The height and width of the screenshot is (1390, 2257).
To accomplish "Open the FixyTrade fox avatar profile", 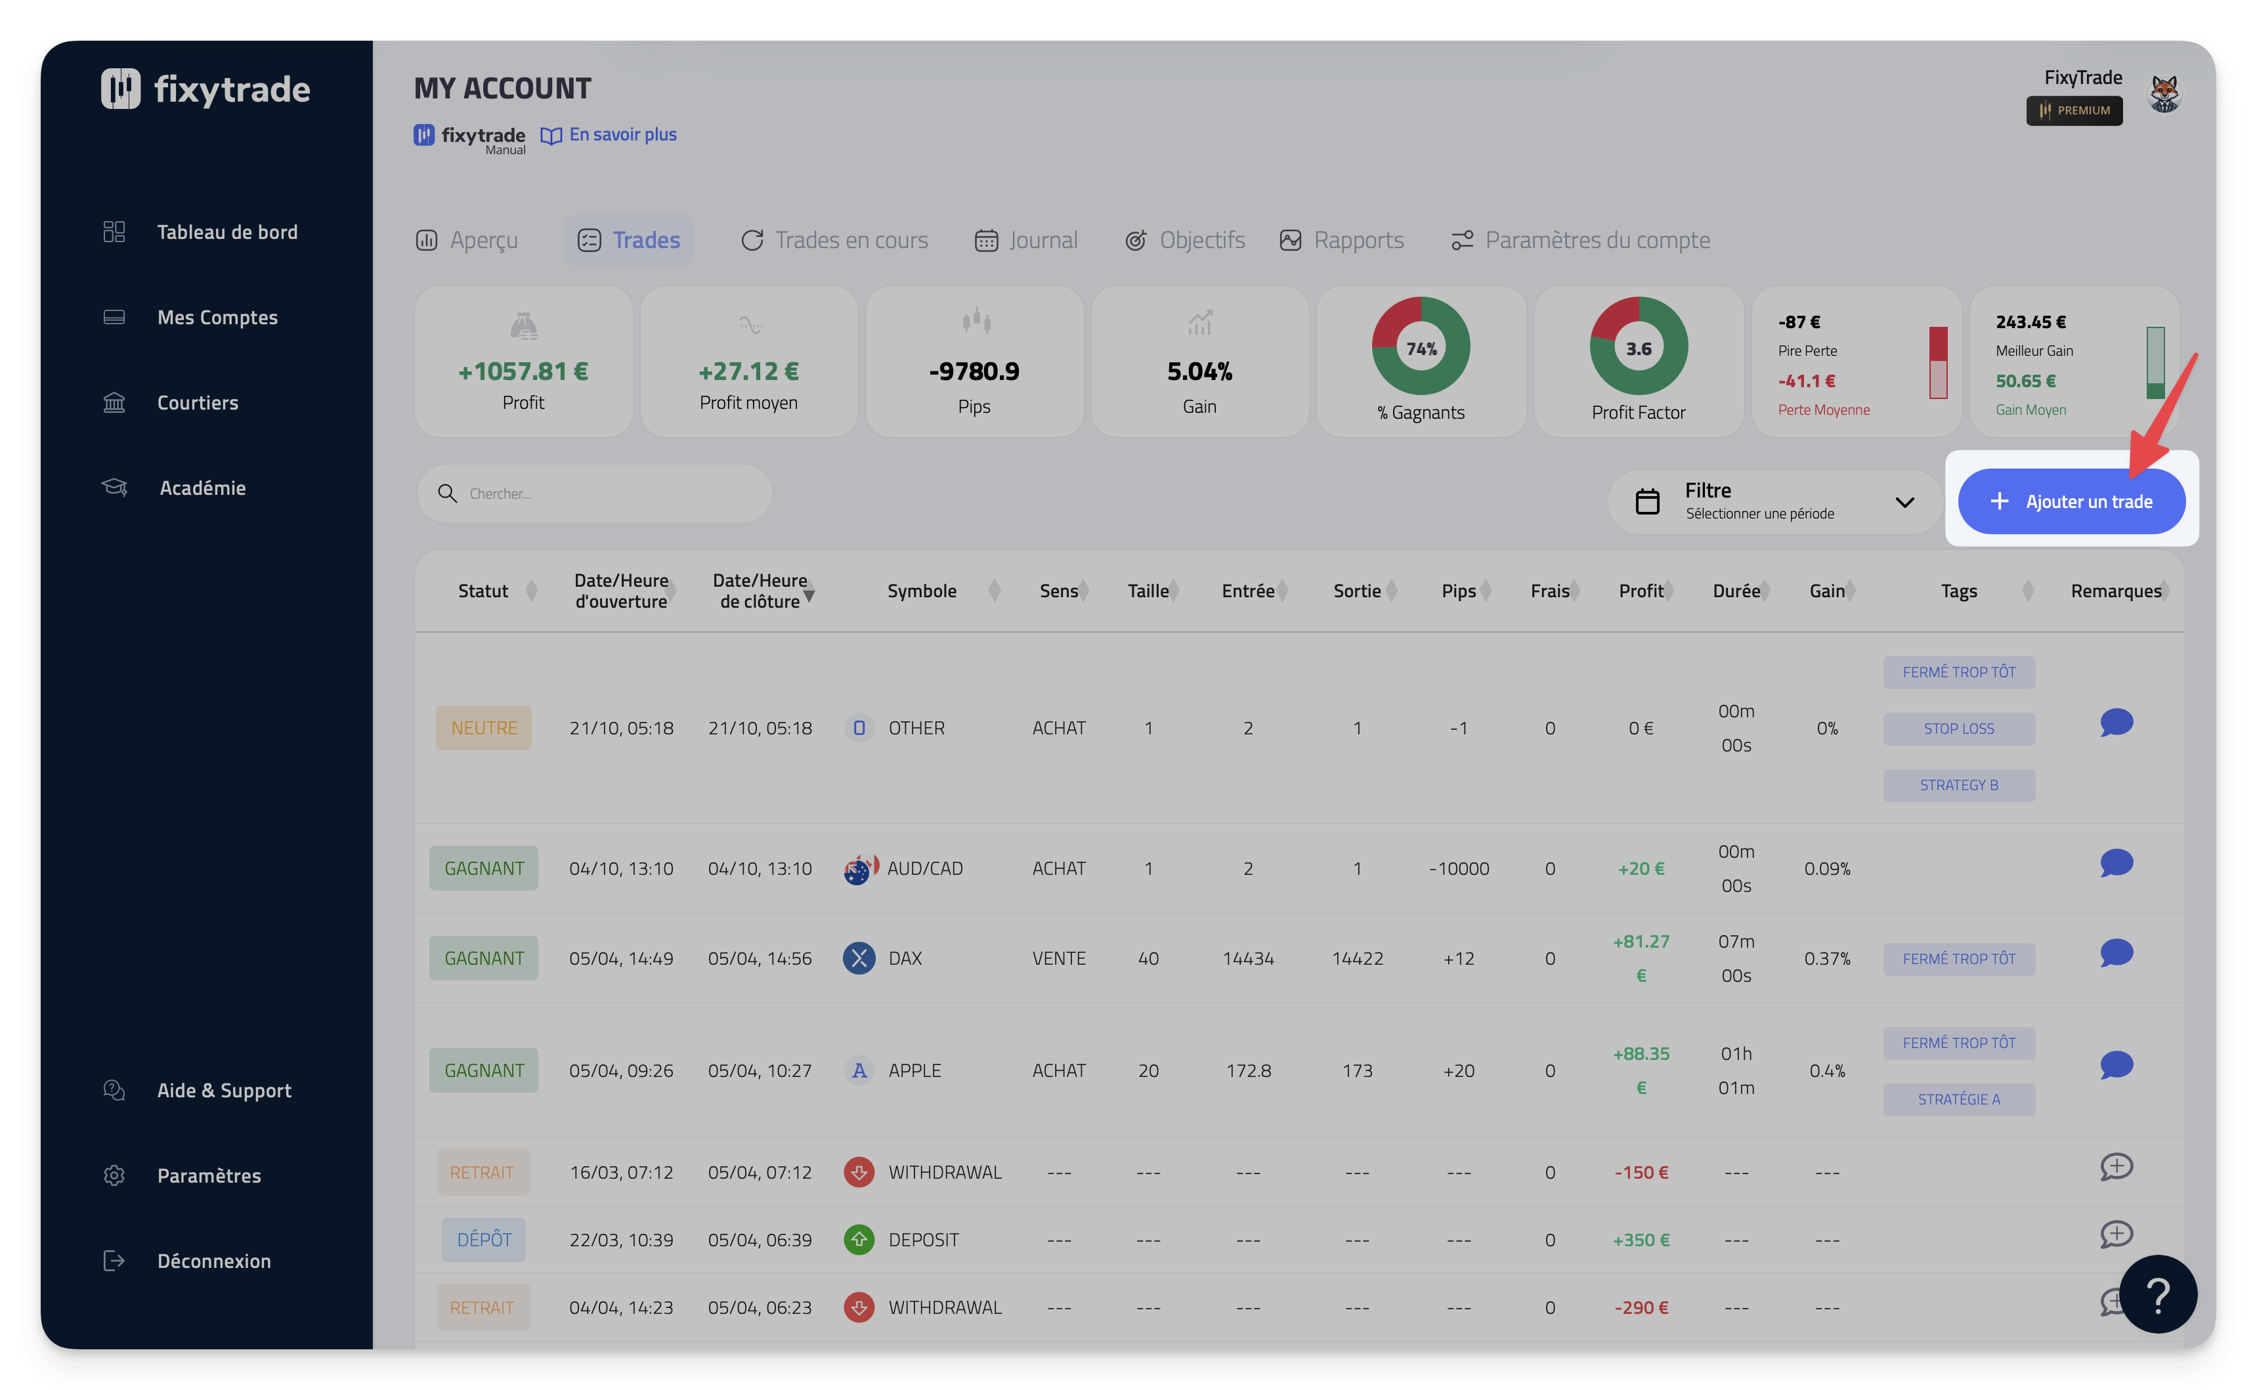I will [x=2164, y=93].
